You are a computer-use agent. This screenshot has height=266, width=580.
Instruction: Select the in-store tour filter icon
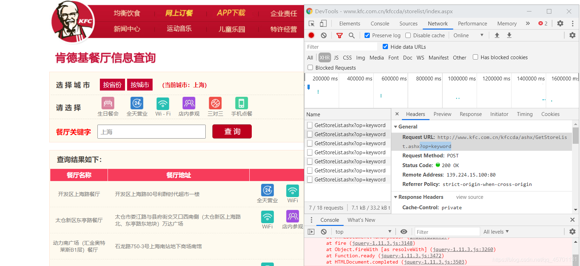189,103
